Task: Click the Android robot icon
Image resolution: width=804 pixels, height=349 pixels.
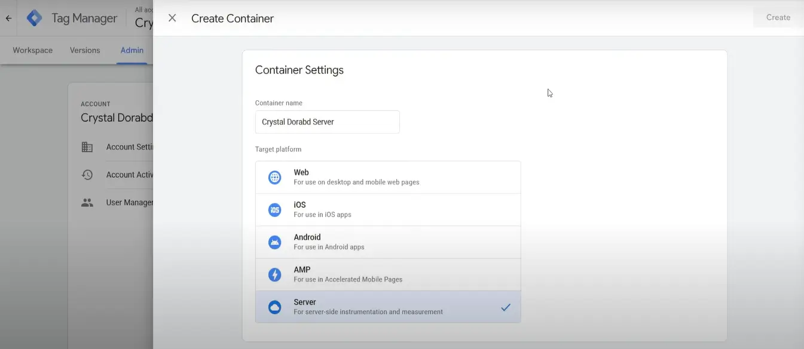Action: coord(274,242)
